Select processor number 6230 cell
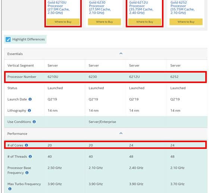This screenshot has height=193, width=209. [93, 77]
